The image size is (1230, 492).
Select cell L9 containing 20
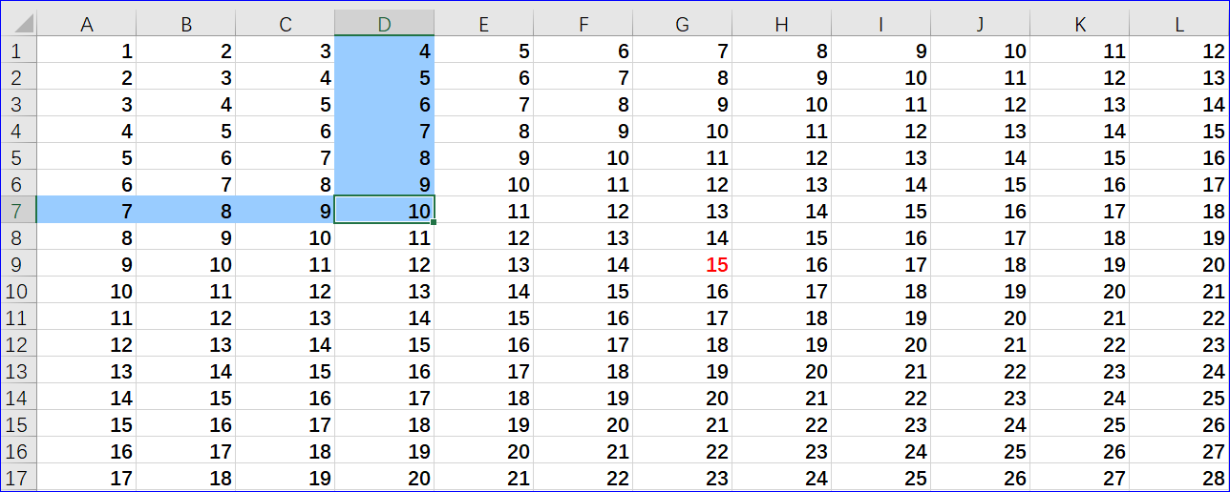1179,264
